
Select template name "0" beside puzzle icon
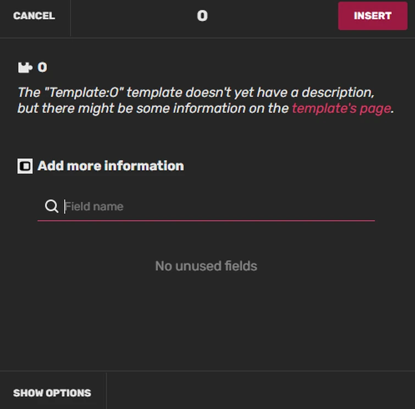(42, 68)
